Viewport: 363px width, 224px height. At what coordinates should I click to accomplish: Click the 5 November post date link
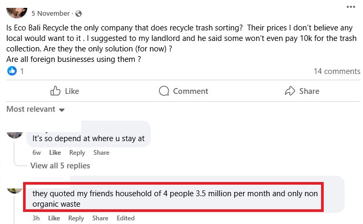tap(51, 13)
